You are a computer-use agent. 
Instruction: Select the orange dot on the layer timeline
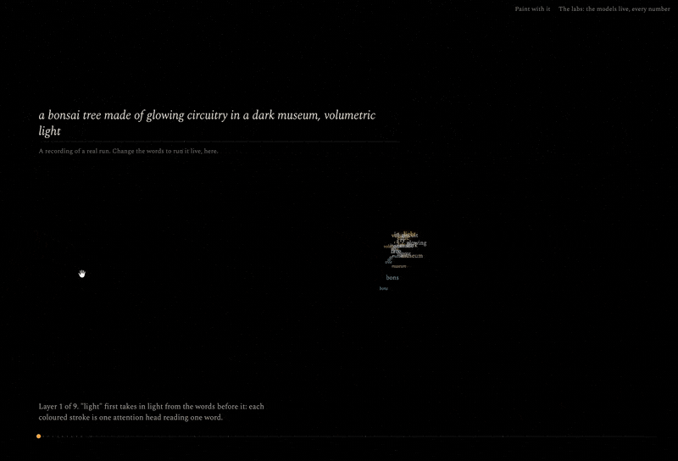point(38,436)
